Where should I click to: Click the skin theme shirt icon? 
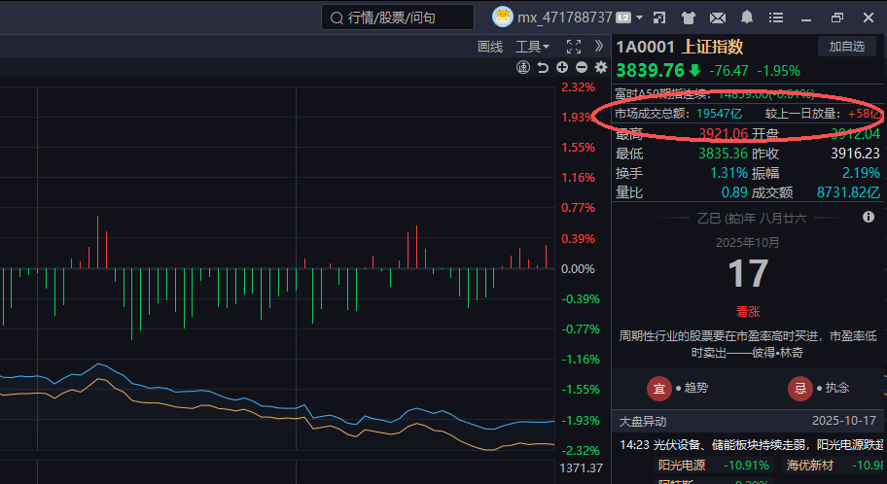(x=689, y=17)
